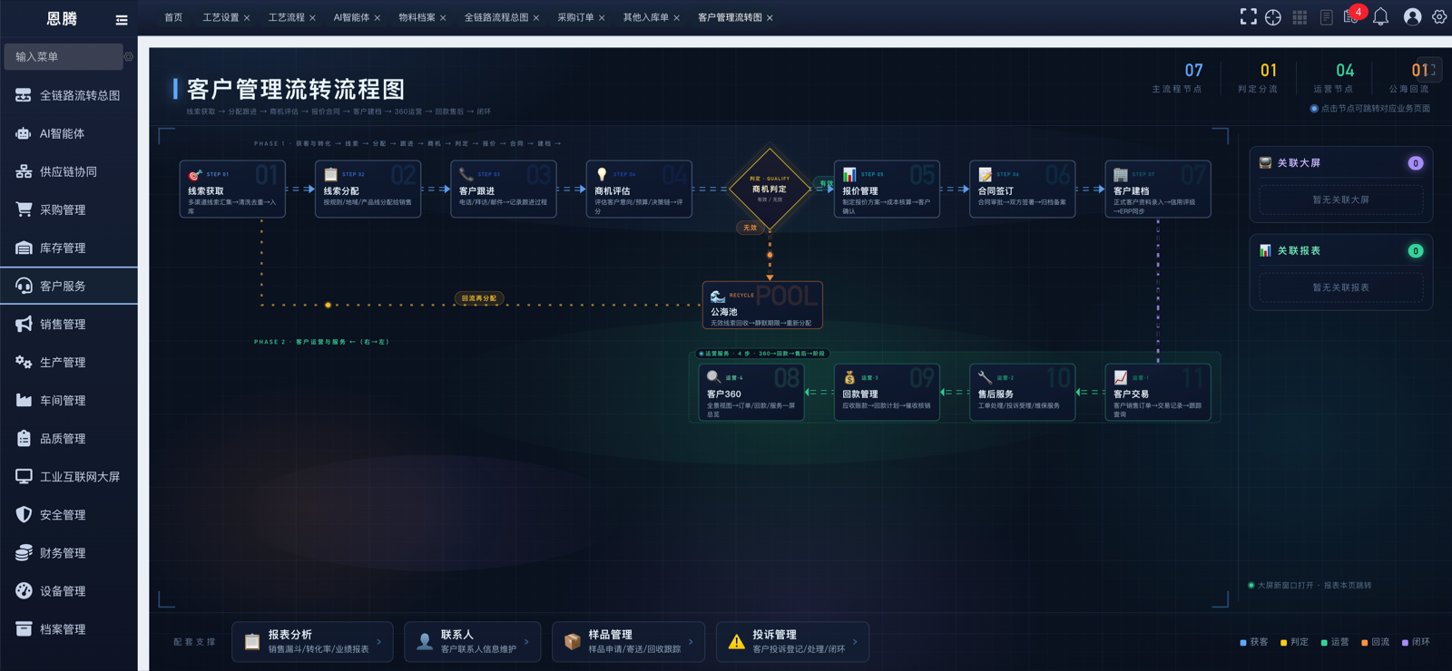
Task: Open the 售后服务 operations node
Action: click(1023, 392)
